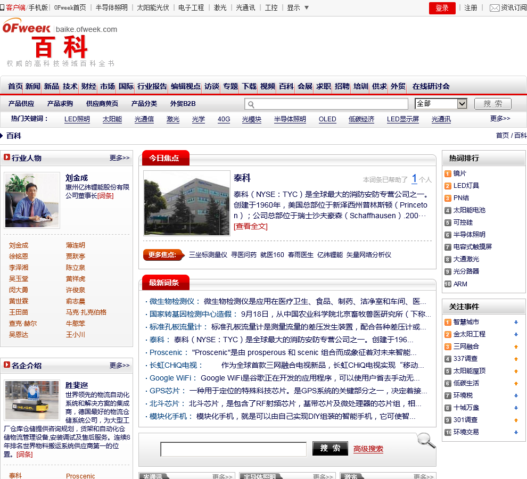Expand 更多>> in 名企介绍 section
527x479 pixels.
[x=119, y=365]
